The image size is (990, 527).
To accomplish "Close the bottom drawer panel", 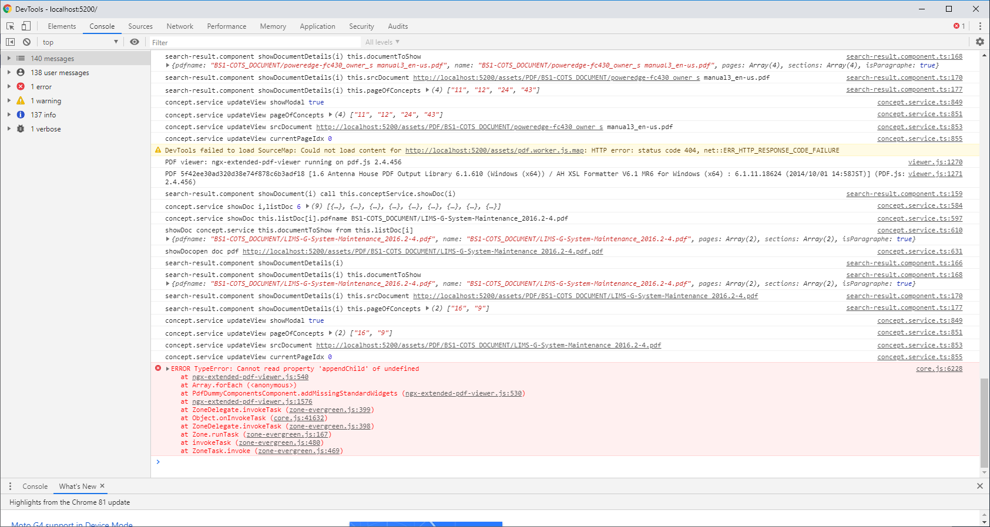I will click(980, 487).
